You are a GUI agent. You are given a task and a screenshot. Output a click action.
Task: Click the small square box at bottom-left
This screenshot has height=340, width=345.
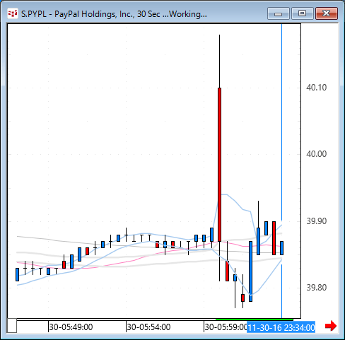[x=12, y=326]
